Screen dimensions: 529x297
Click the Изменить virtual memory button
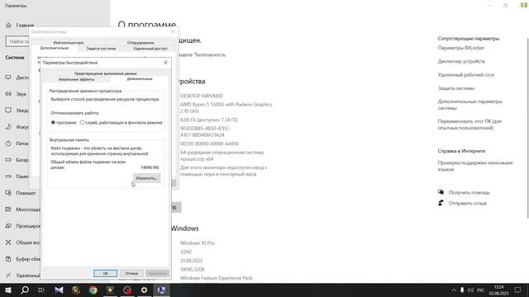(x=146, y=178)
